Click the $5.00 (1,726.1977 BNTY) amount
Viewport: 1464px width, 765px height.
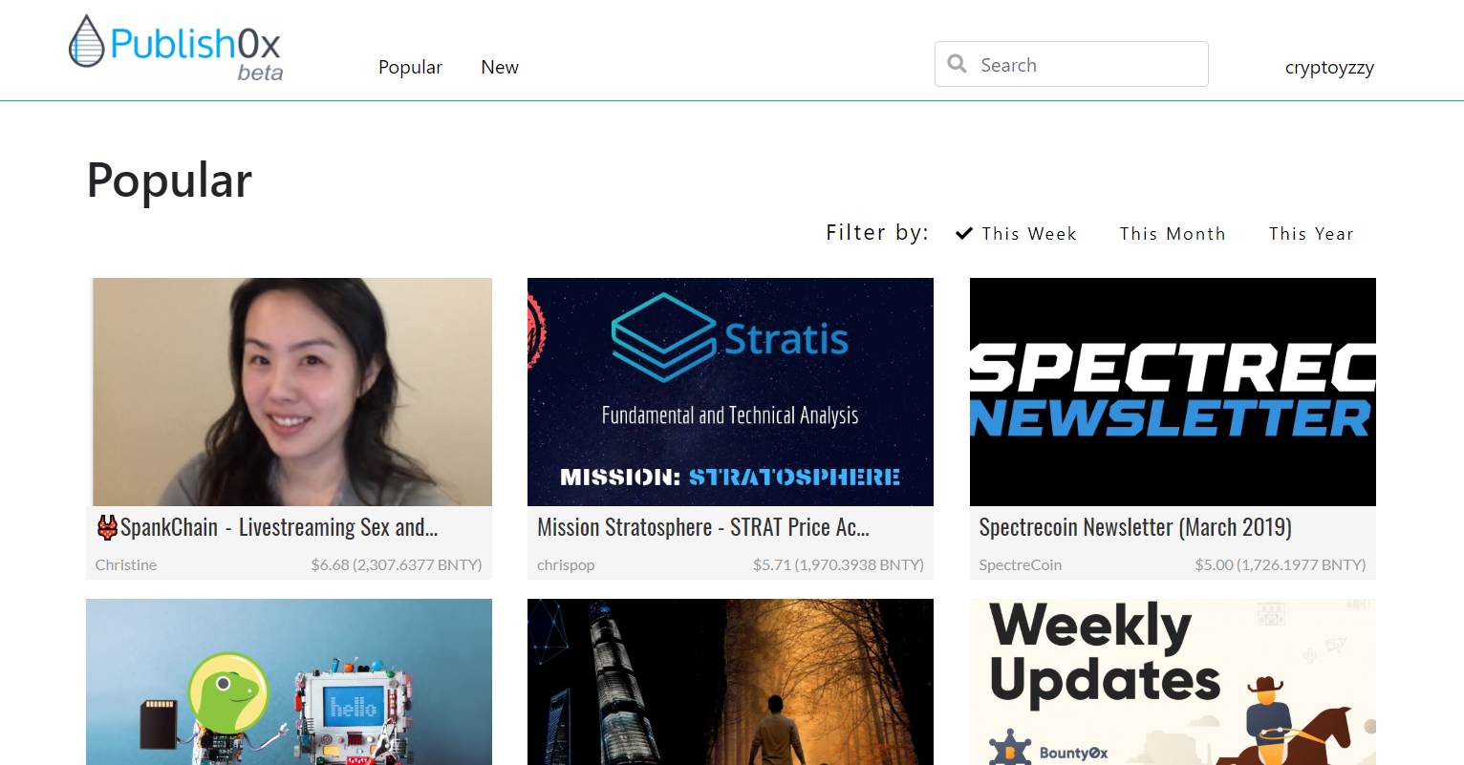(x=1281, y=564)
